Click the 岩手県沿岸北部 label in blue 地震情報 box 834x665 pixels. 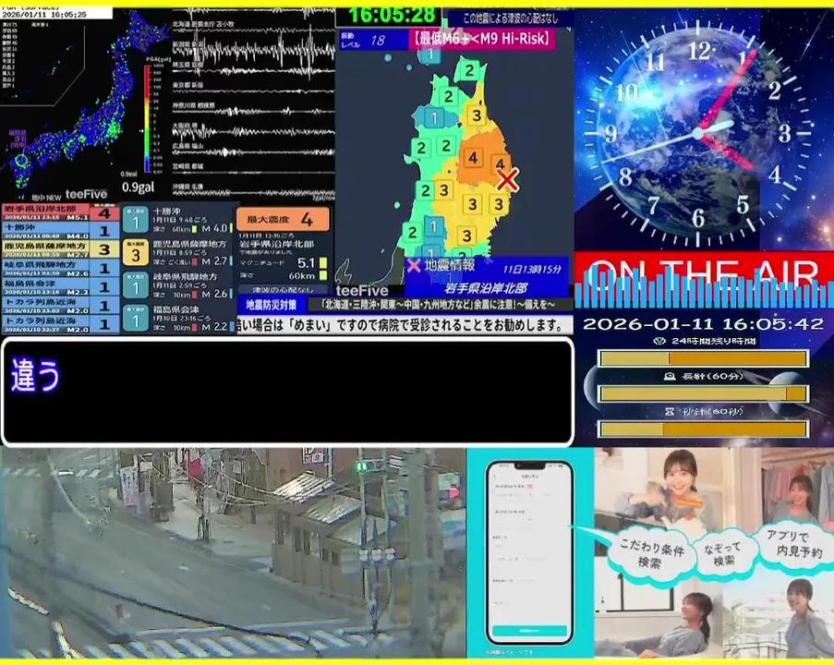(x=486, y=288)
